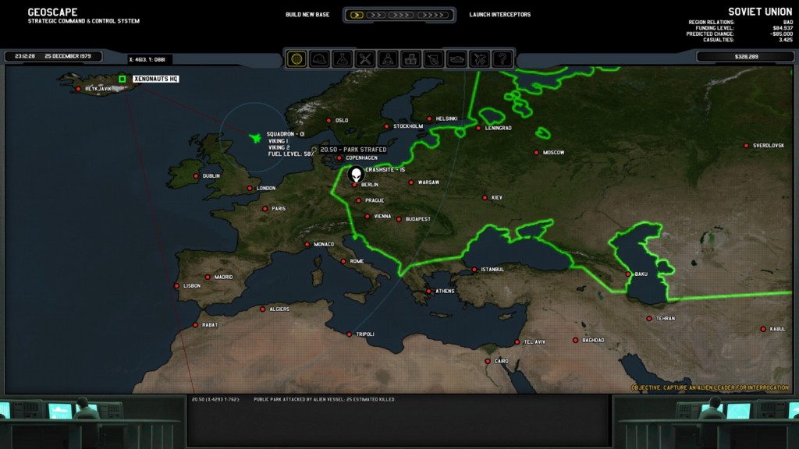799x449 pixels.
Task: Set game speed to double arrows
Action: pos(375,15)
